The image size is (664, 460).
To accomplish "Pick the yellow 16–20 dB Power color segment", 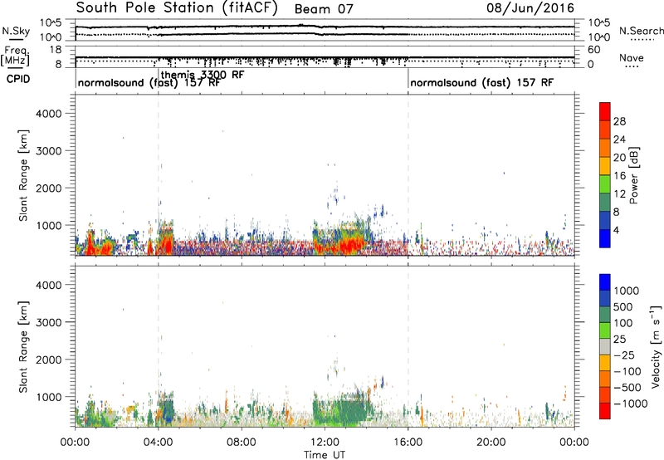I will point(605,166).
